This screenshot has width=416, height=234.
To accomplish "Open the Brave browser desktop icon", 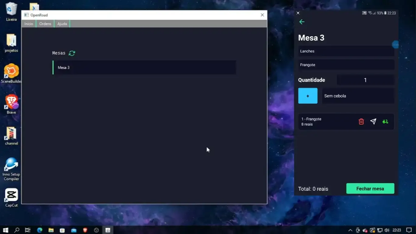I will click(12, 102).
